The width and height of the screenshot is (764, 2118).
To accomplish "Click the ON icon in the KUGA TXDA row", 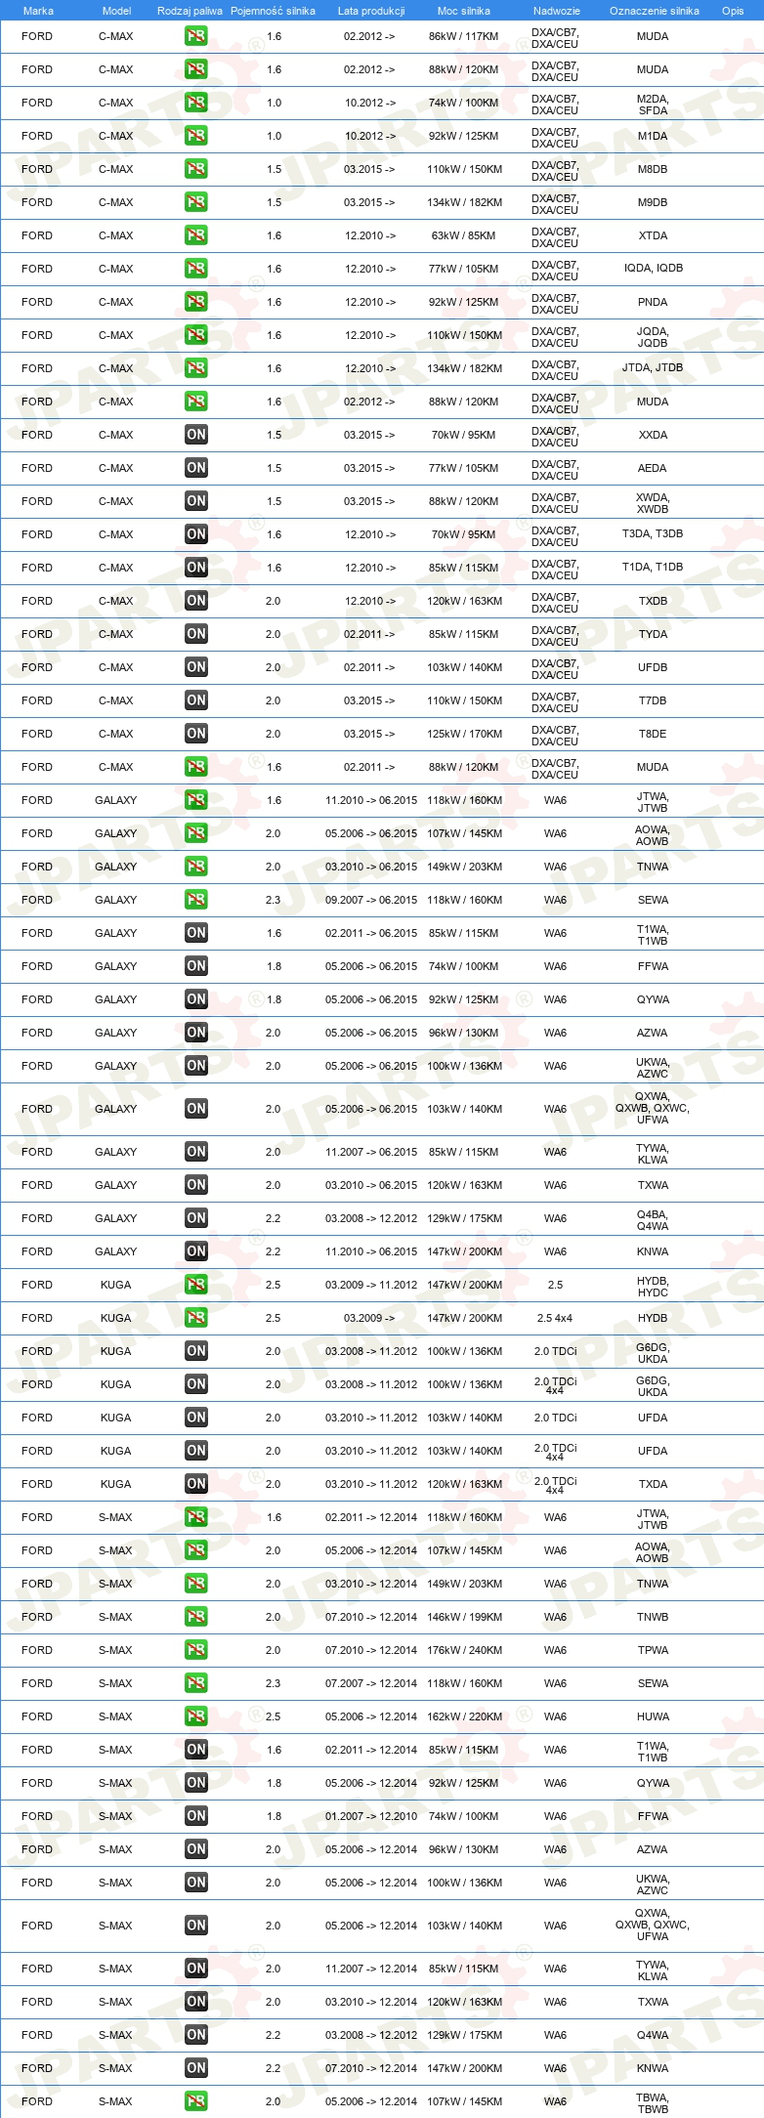I will click(196, 1484).
